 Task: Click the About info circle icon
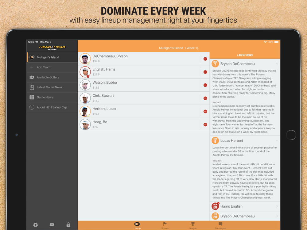[32, 107]
